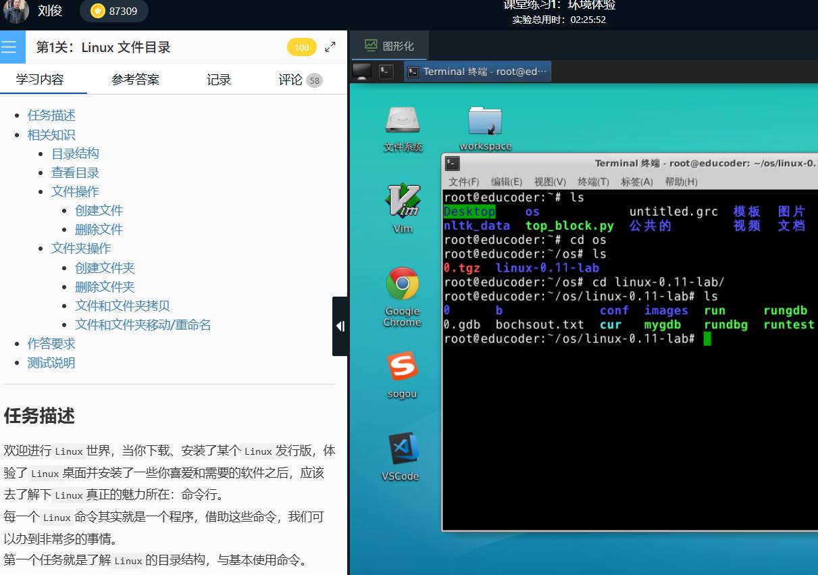The height and width of the screenshot is (575, 818).
Task: Select the 图形化 tab
Action: [390, 46]
